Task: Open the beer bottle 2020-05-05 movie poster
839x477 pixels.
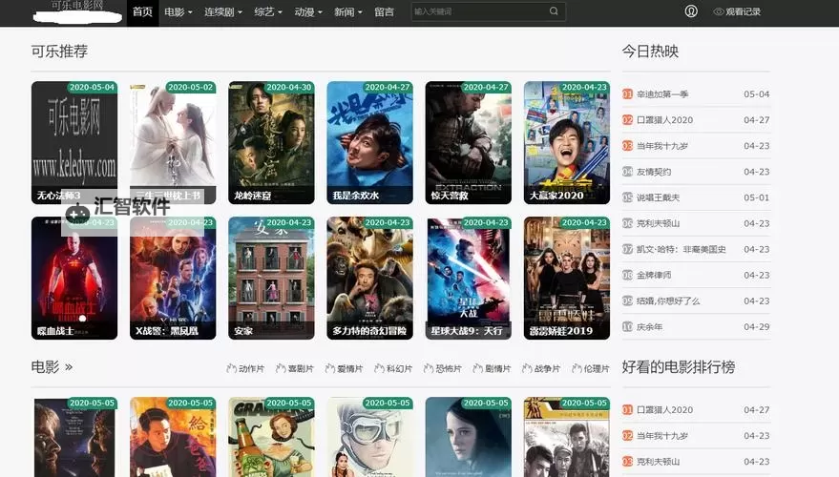Action: [271, 437]
